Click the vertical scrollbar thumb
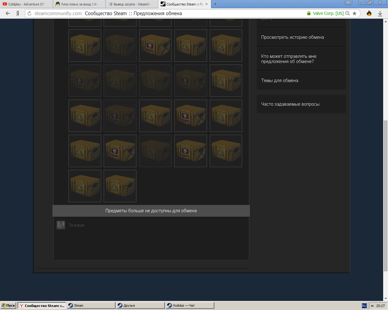The width and height of the screenshot is (388, 310). (x=386, y=196)
